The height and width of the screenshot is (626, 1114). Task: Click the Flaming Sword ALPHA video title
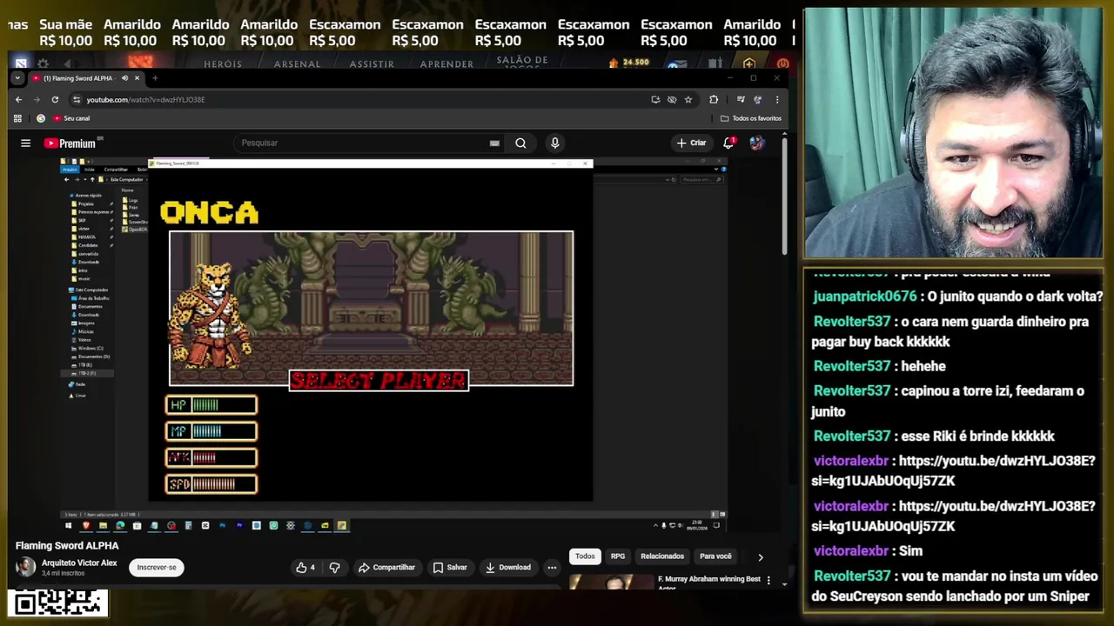coord(67,546)
